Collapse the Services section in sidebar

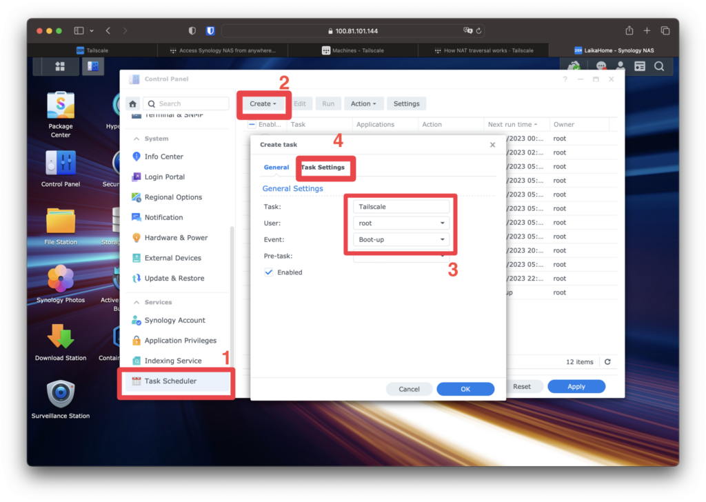tap(137, 302)
